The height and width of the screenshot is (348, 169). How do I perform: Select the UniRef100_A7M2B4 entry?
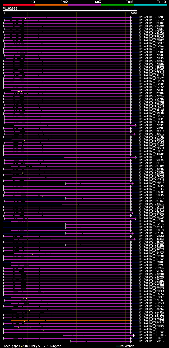point(152,29)
